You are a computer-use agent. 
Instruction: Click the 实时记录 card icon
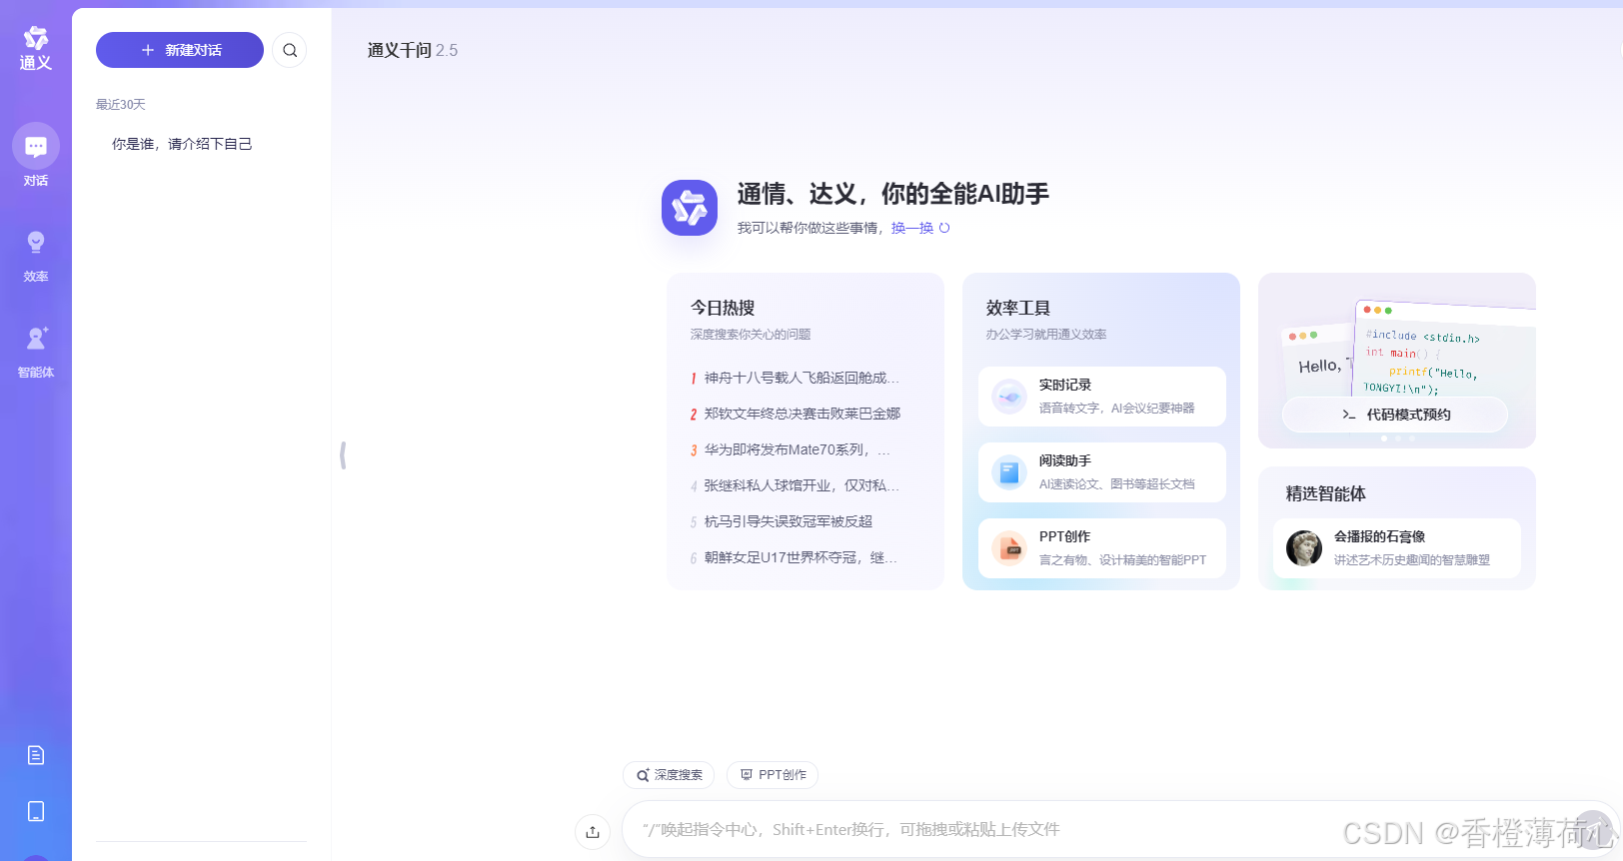[1009, 397]
